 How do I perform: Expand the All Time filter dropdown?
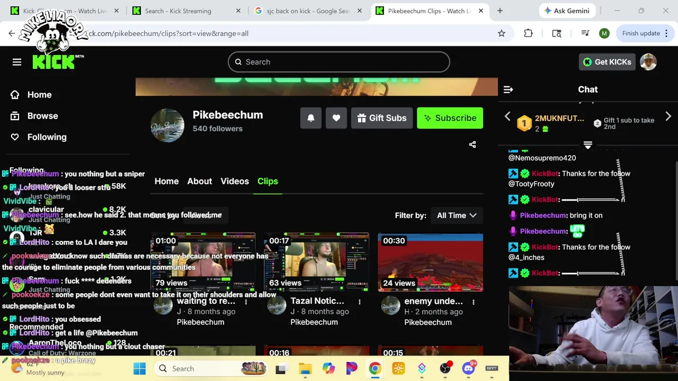(x=457, y=215)
